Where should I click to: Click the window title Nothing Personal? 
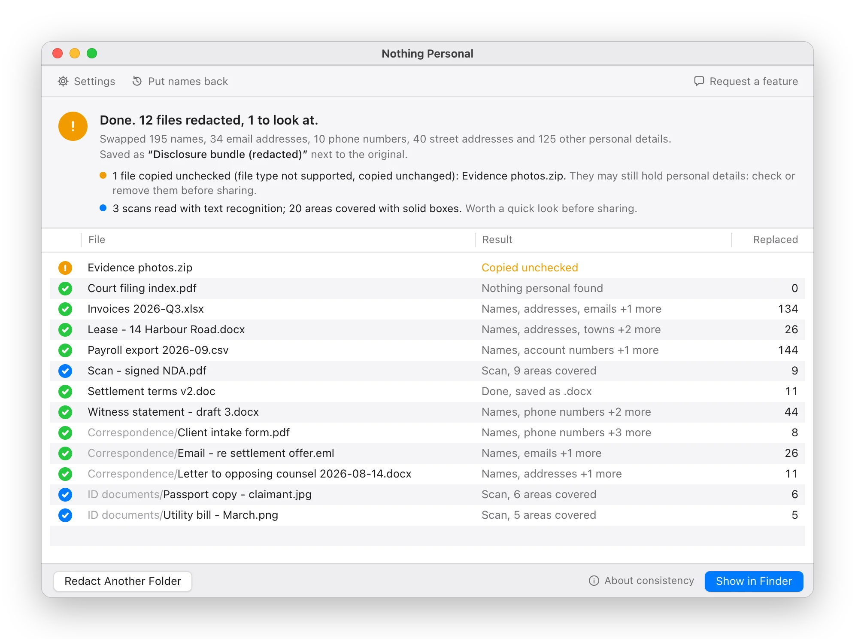(427, 54)
